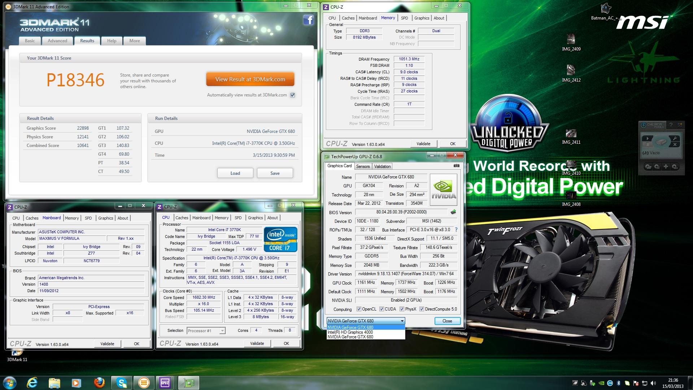
Task: Click the GPU-Z Close button
Action: [x=447, y=321]
